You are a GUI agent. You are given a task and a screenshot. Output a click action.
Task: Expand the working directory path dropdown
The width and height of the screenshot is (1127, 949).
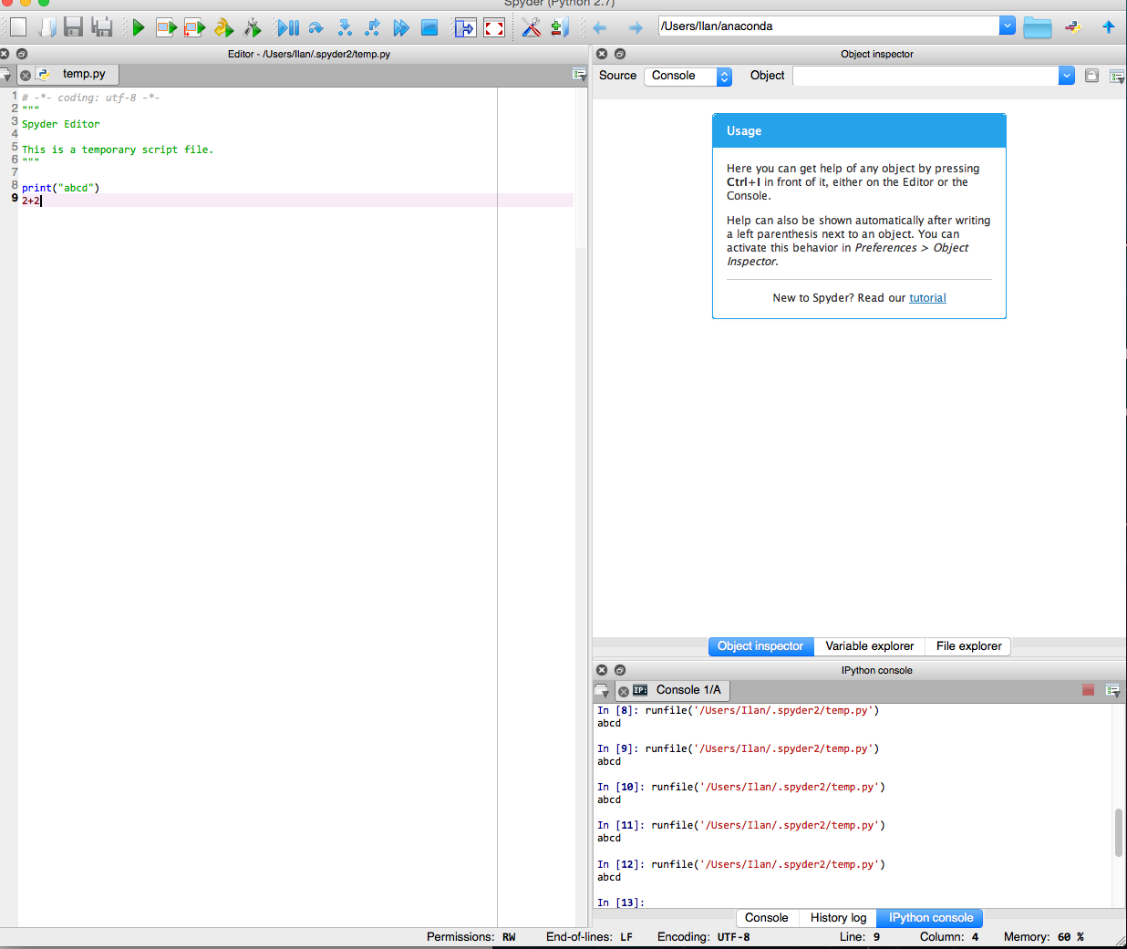pos(1008,26)
